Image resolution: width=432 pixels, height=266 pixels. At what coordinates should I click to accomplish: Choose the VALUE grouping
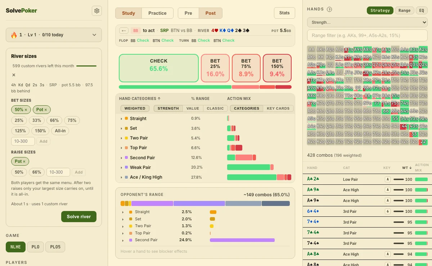(x=193, y=108)
